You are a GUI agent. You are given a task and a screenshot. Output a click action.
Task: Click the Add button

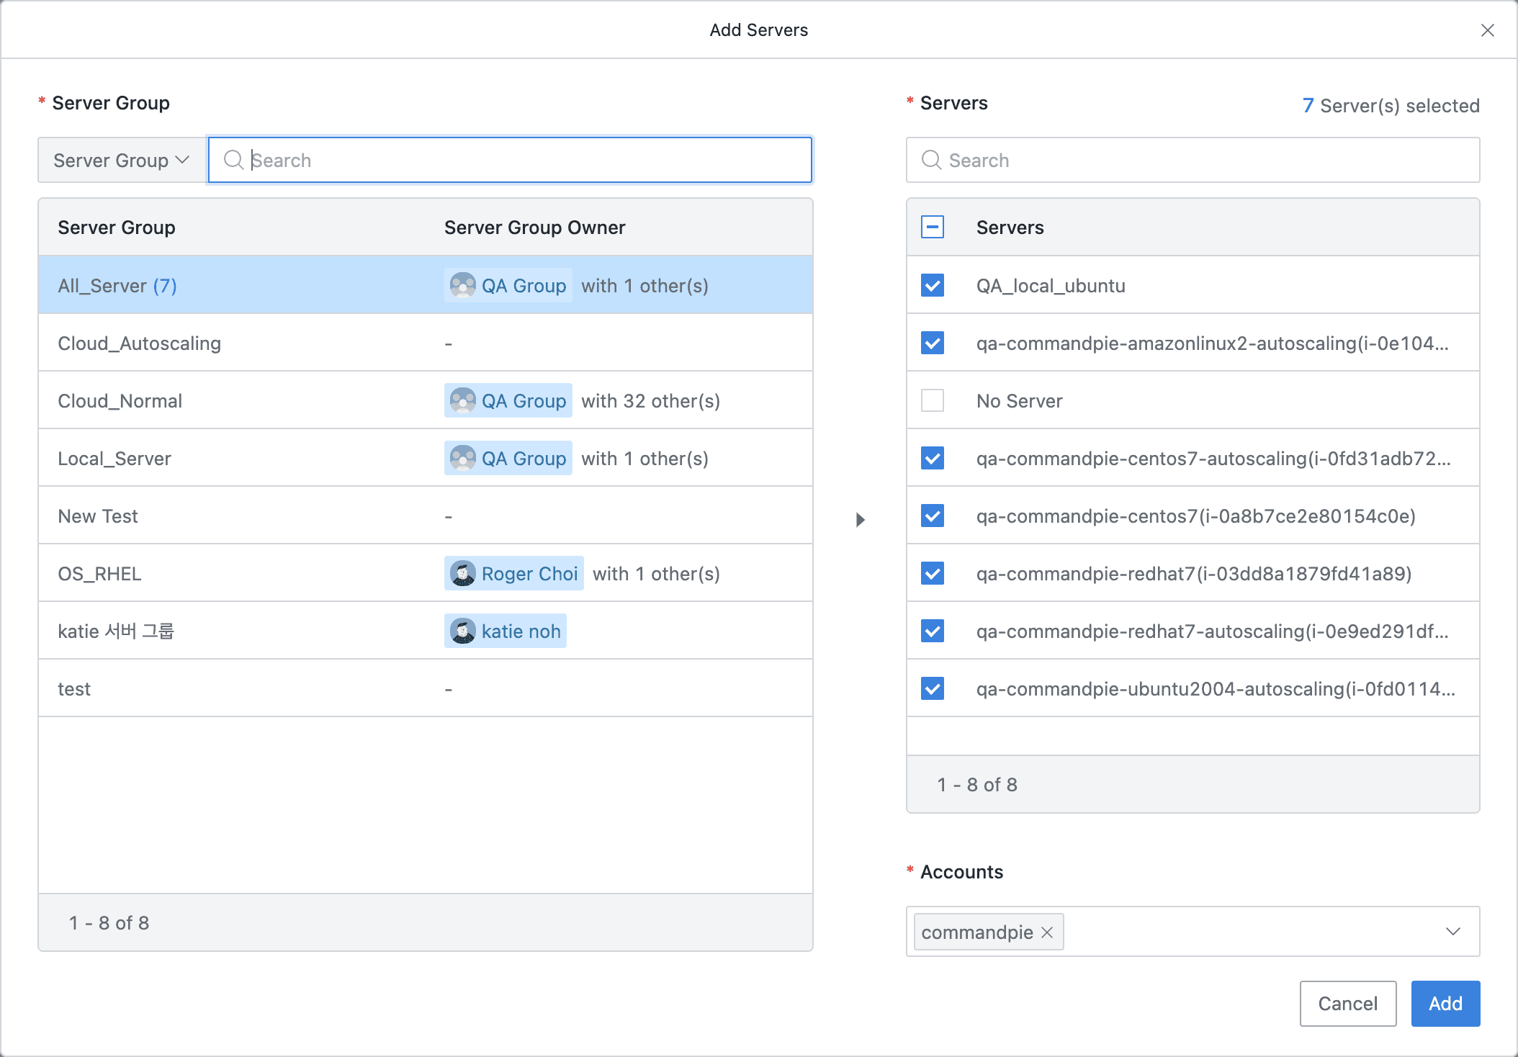(x=1445, y=1003)
